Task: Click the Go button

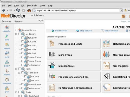Action: (x=127, y=11)
